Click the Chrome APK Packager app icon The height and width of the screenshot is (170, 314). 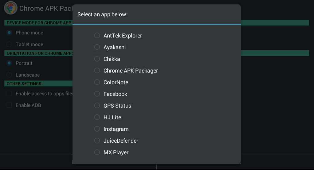11,8
